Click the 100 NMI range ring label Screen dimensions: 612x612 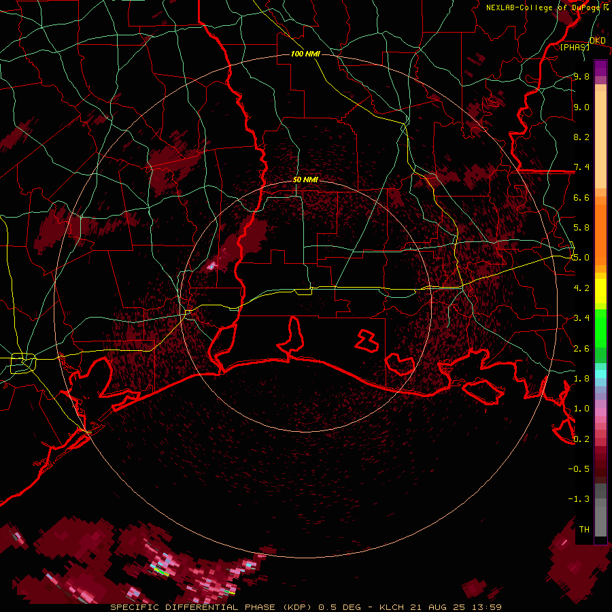(305, 54)
